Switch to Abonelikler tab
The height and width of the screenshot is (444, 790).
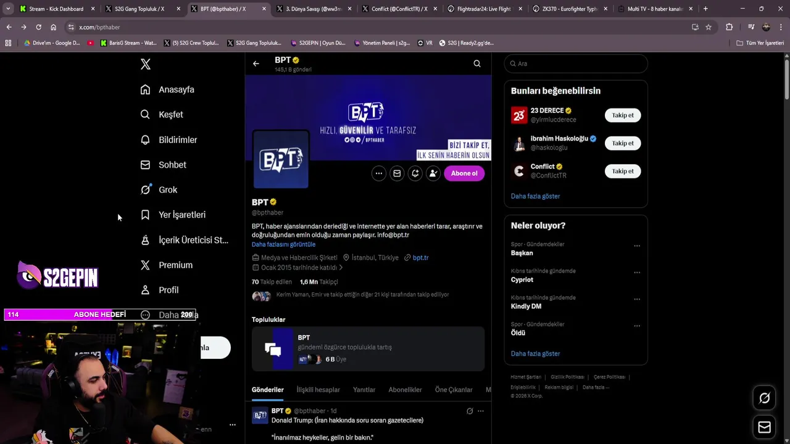[405, 390]
